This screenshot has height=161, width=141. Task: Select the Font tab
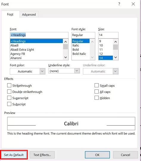[x=10, y=14]
